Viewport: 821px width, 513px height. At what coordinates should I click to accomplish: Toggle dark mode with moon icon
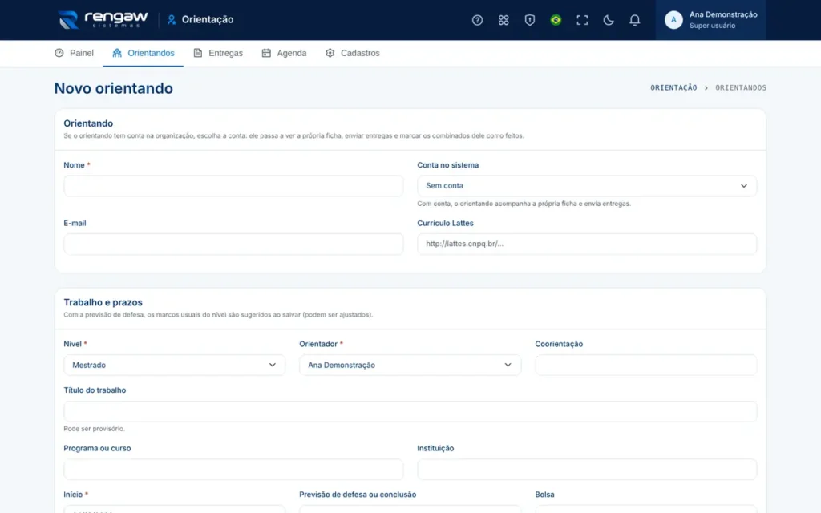point(608,20)
